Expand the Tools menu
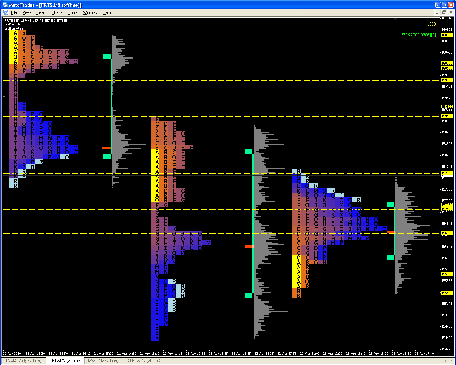 click(73, 12)
